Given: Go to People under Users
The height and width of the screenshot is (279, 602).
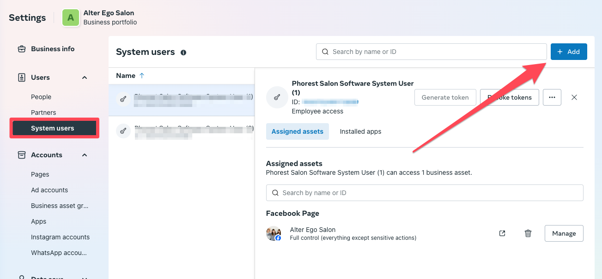Looking at the screenshot, I should coord(41,97).
